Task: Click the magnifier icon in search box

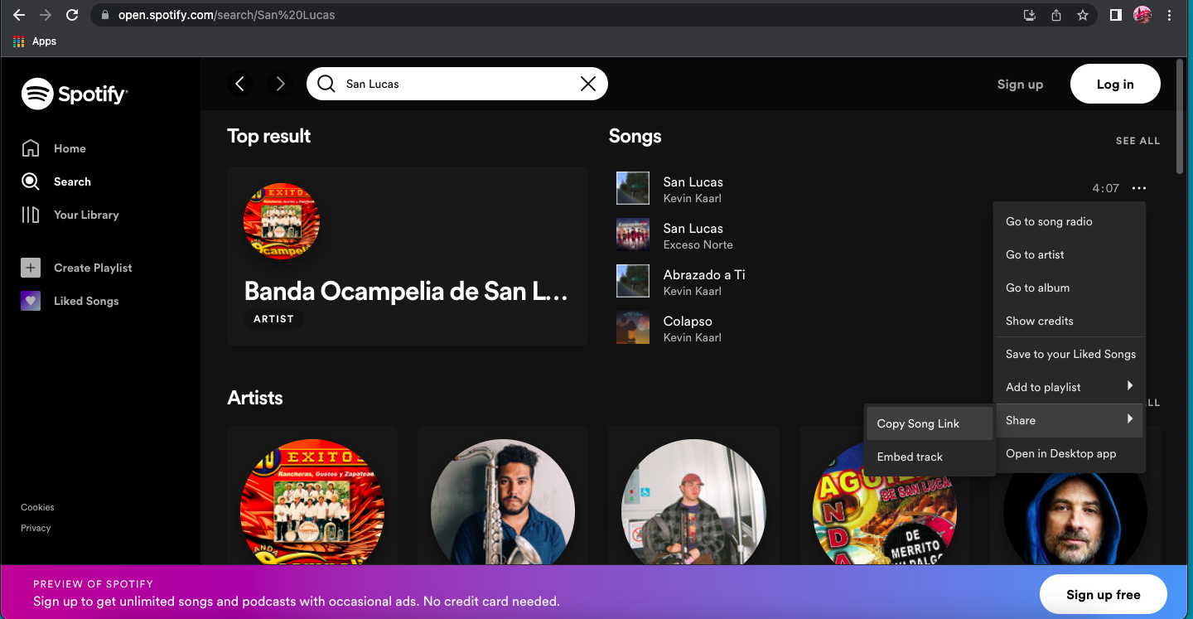Action: 326,84
